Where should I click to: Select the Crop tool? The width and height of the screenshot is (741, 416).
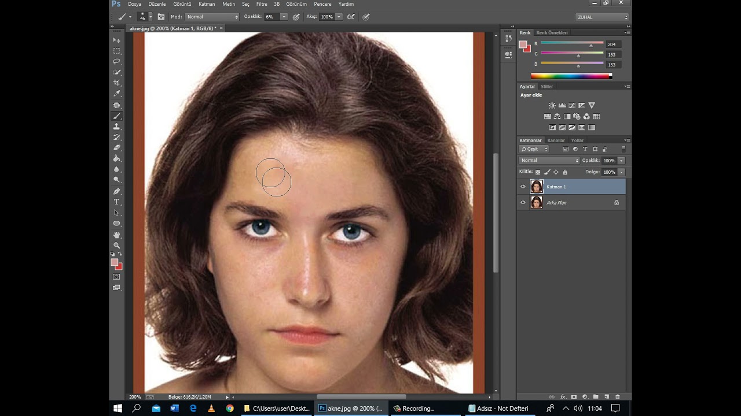(x=116, y=83)
